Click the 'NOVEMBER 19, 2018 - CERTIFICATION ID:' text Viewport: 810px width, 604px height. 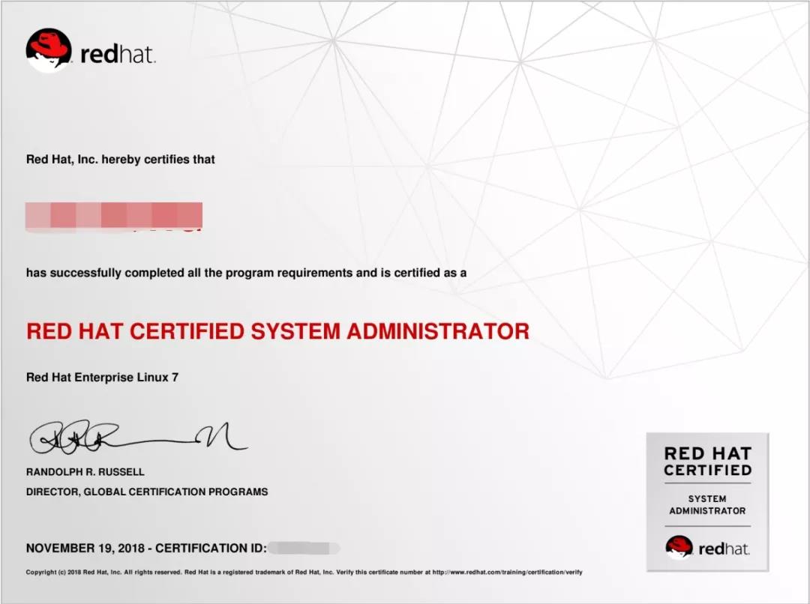click(x=146, y=549)
